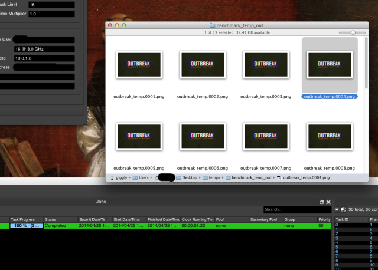Open the task filter dropdown arrow
This screenshot has width=378, height=270.
tap(337, 210)
